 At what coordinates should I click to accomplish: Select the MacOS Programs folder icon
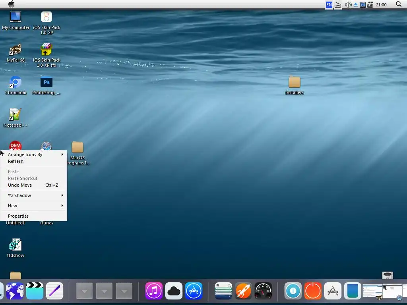(x=78, y=153)
